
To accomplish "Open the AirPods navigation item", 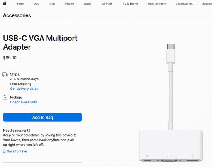I will (107, 4).
